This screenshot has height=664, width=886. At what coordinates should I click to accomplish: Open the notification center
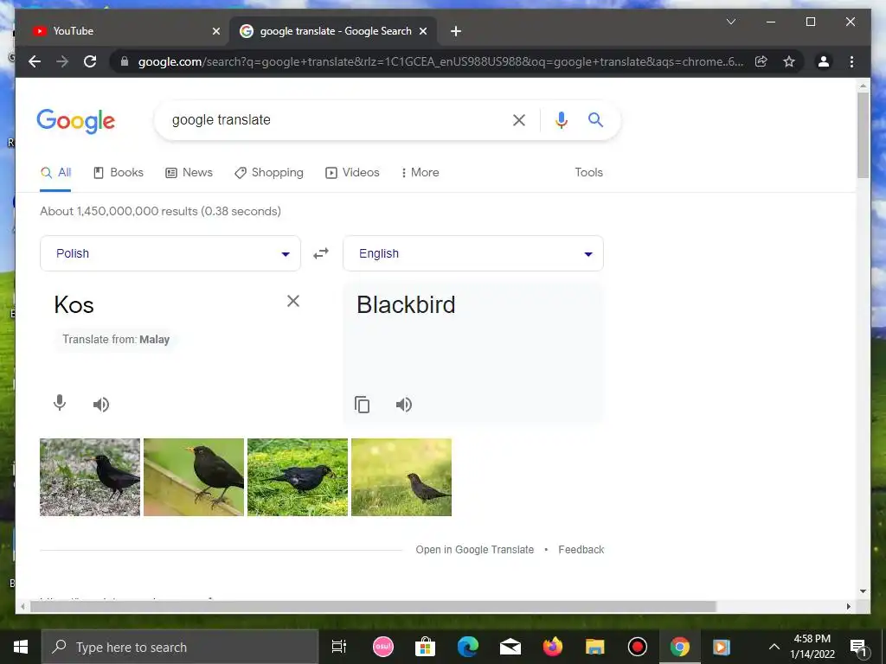(858, 647)
